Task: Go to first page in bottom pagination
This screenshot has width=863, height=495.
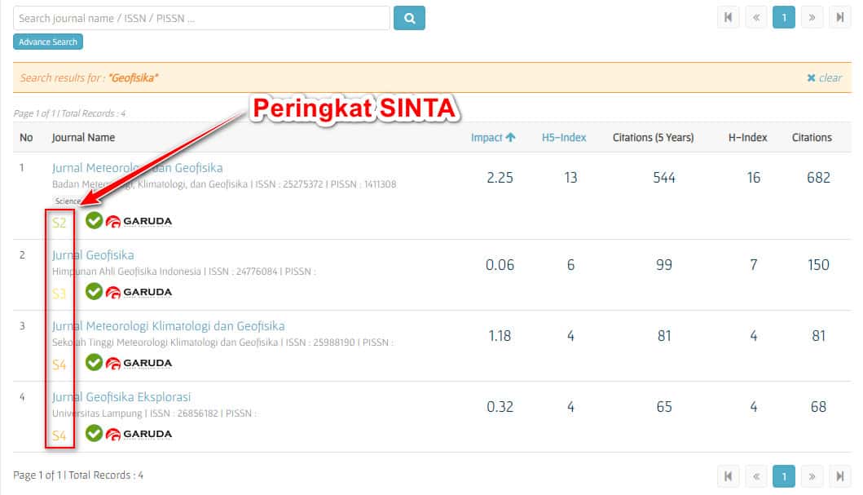Action: (x=729, y=476)
